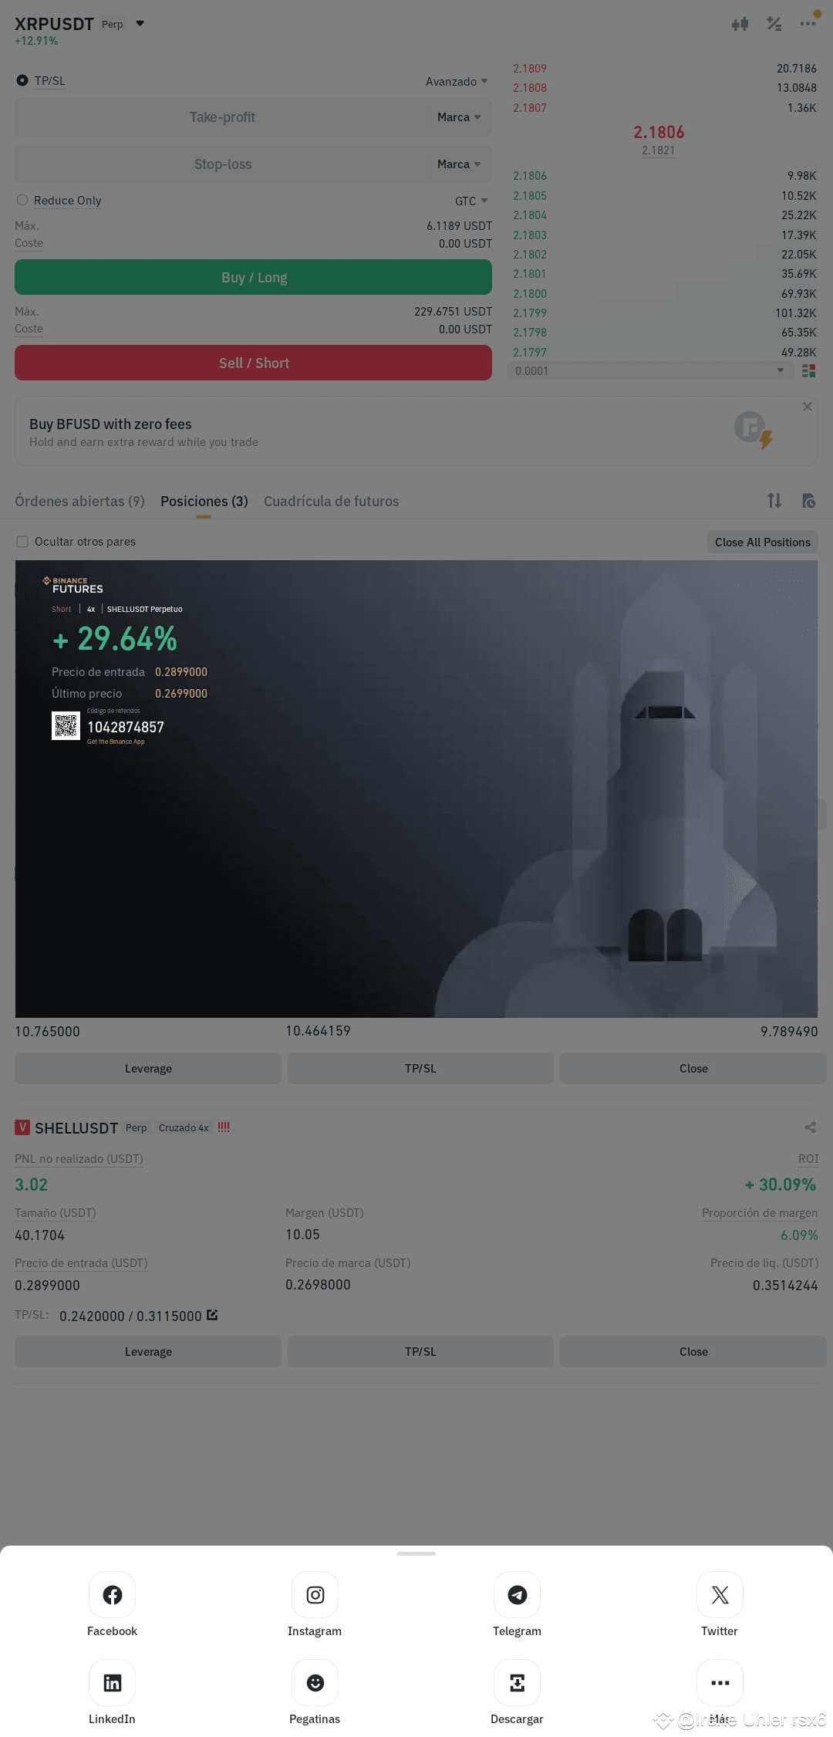Share SHELLUSDT position icon
Image resolution: width=833 pixels, height=1737 pixels.
[x=810, y=1127]
